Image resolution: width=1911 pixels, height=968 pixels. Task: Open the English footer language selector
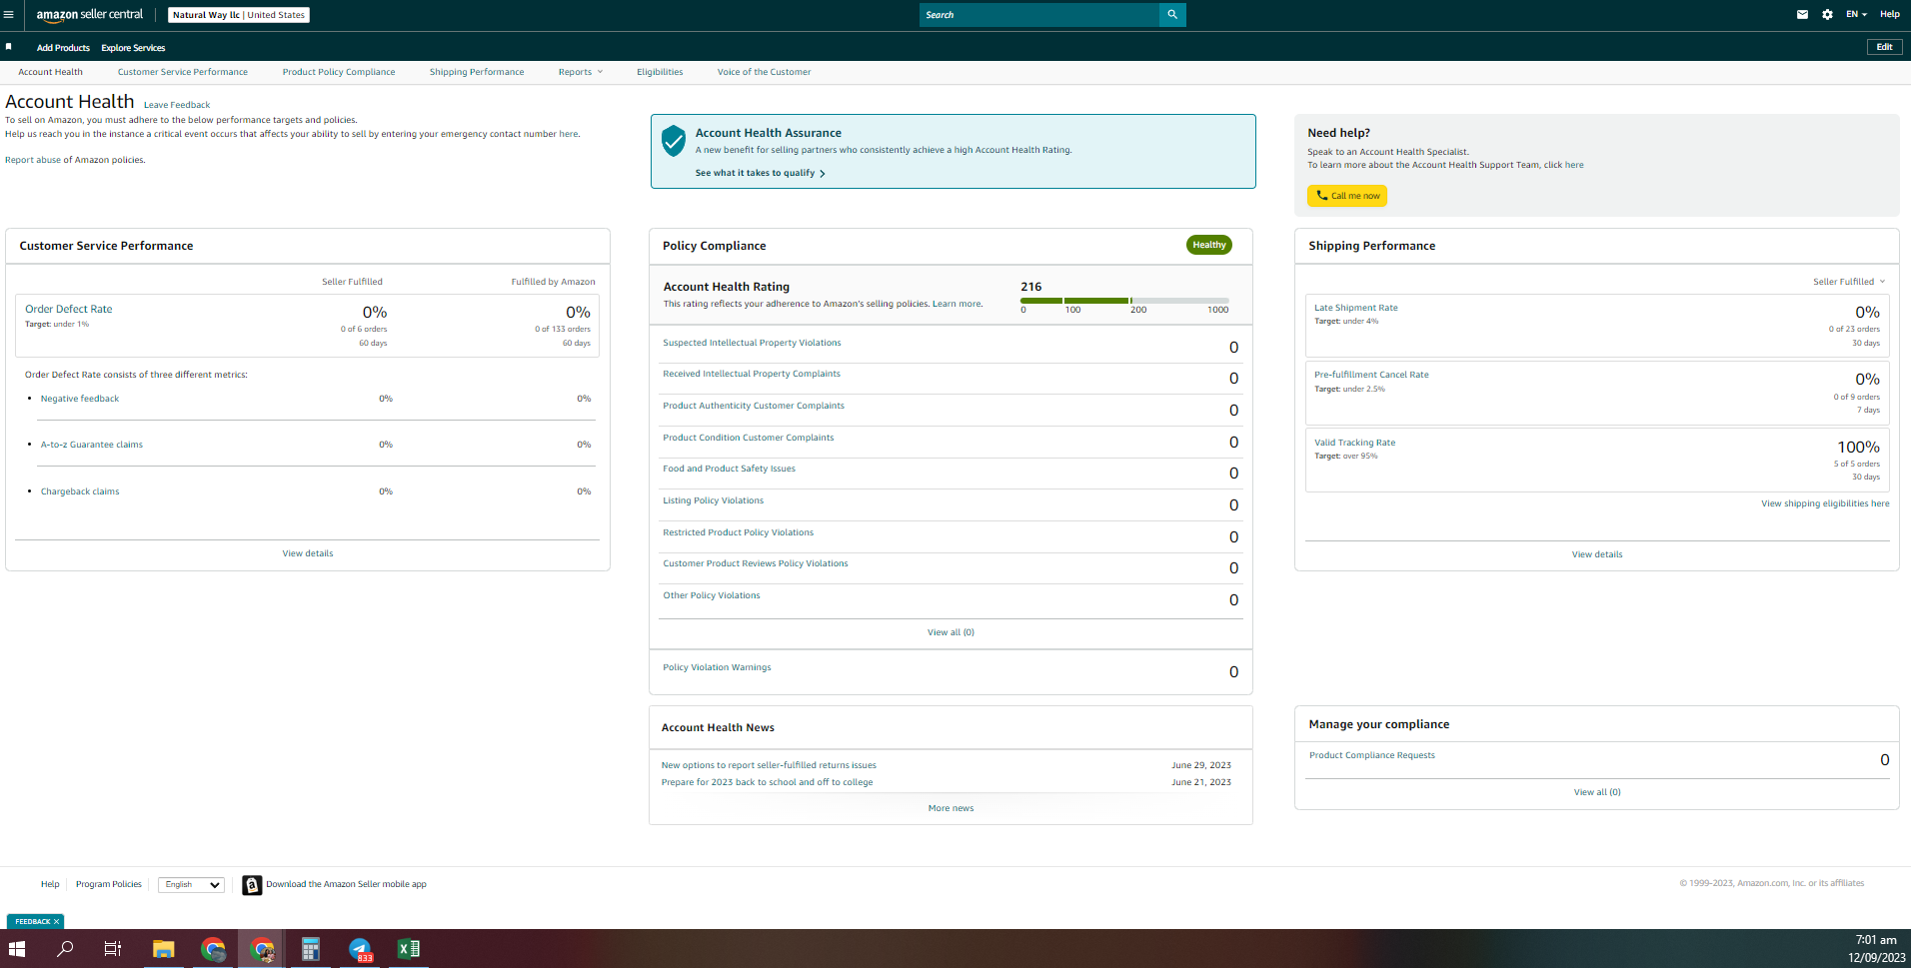[191, 885]
